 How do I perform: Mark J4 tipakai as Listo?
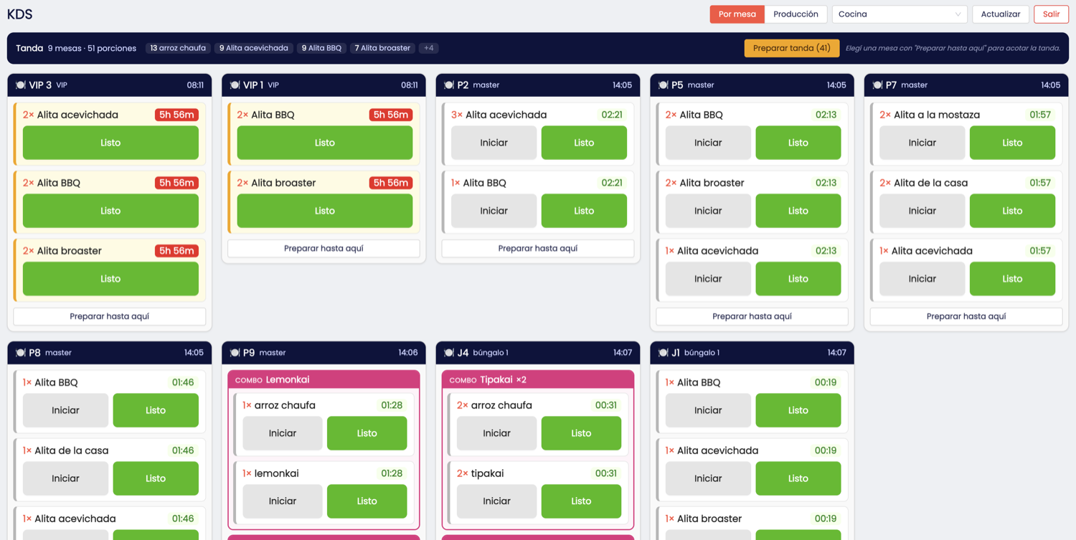581,501
